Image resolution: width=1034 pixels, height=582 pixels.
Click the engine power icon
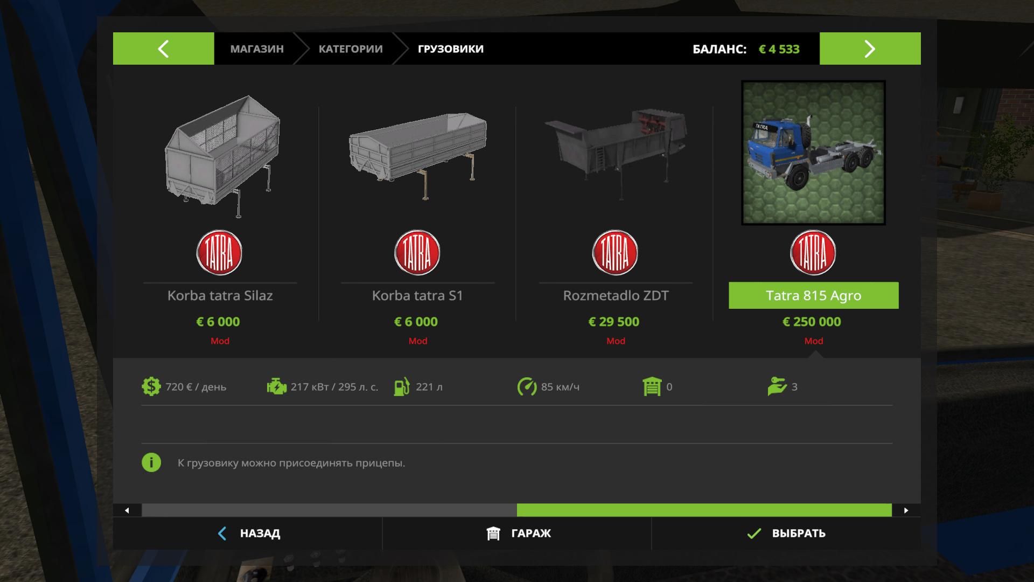277,387
